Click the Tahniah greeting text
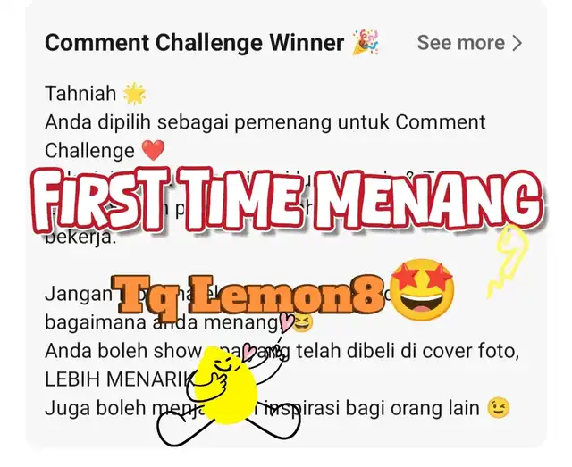Viewport: 572px width, 467px height. [80, 94]
